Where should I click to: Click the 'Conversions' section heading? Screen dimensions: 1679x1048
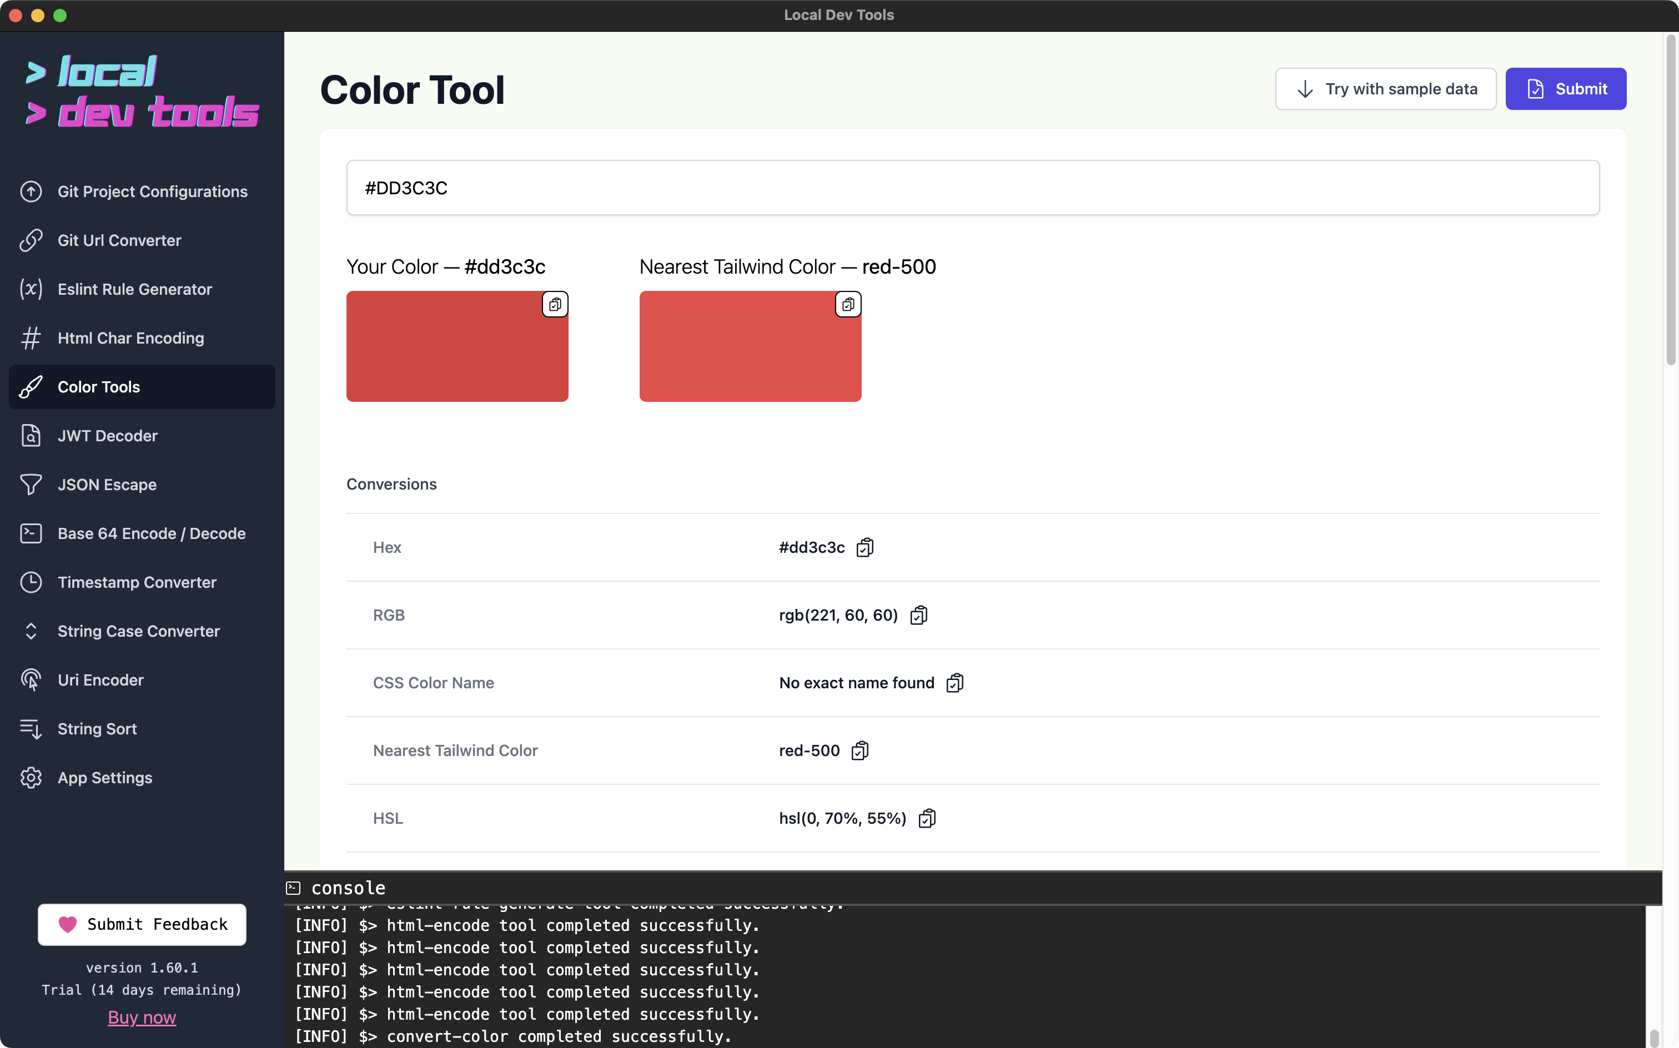coord(391,485)
